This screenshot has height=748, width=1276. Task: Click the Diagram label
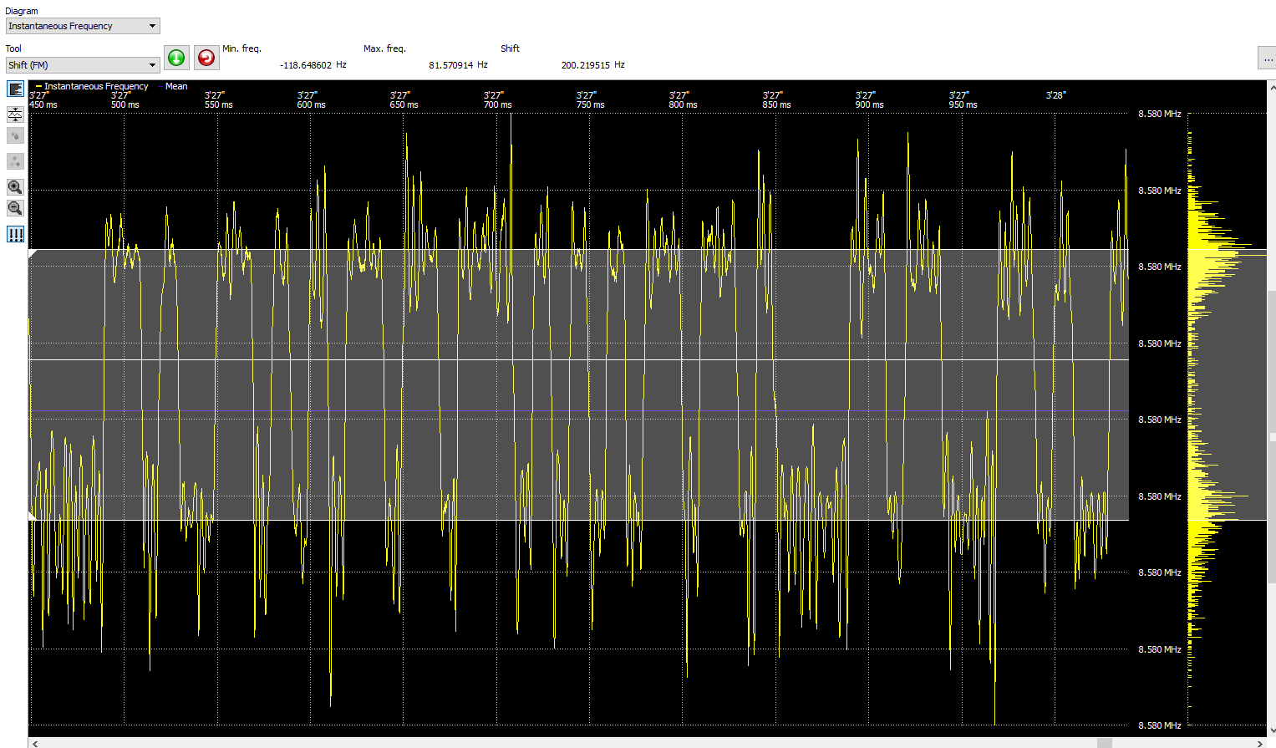(22, 11)
